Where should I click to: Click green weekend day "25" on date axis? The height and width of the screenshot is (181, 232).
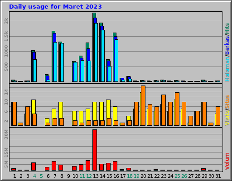point(177,176)
